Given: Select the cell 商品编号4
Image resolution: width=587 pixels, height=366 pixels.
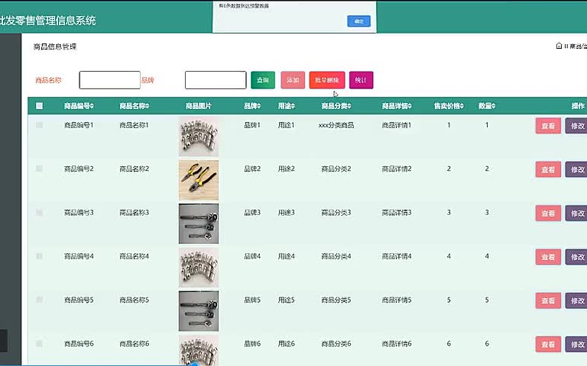Looking at the screenshot, I should pos(79,256).
